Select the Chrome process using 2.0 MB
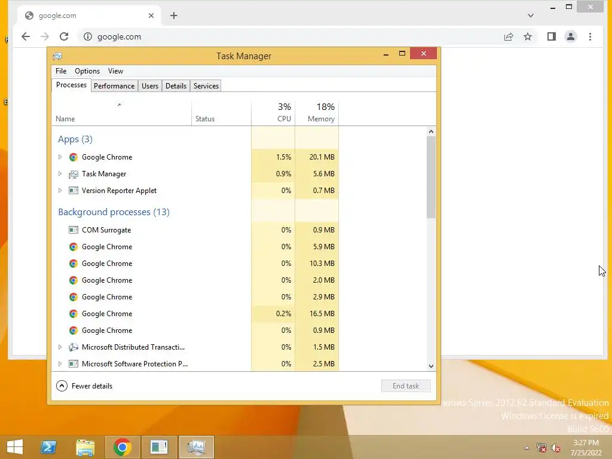This screenshot has height=459, width=612. (195, 280)
